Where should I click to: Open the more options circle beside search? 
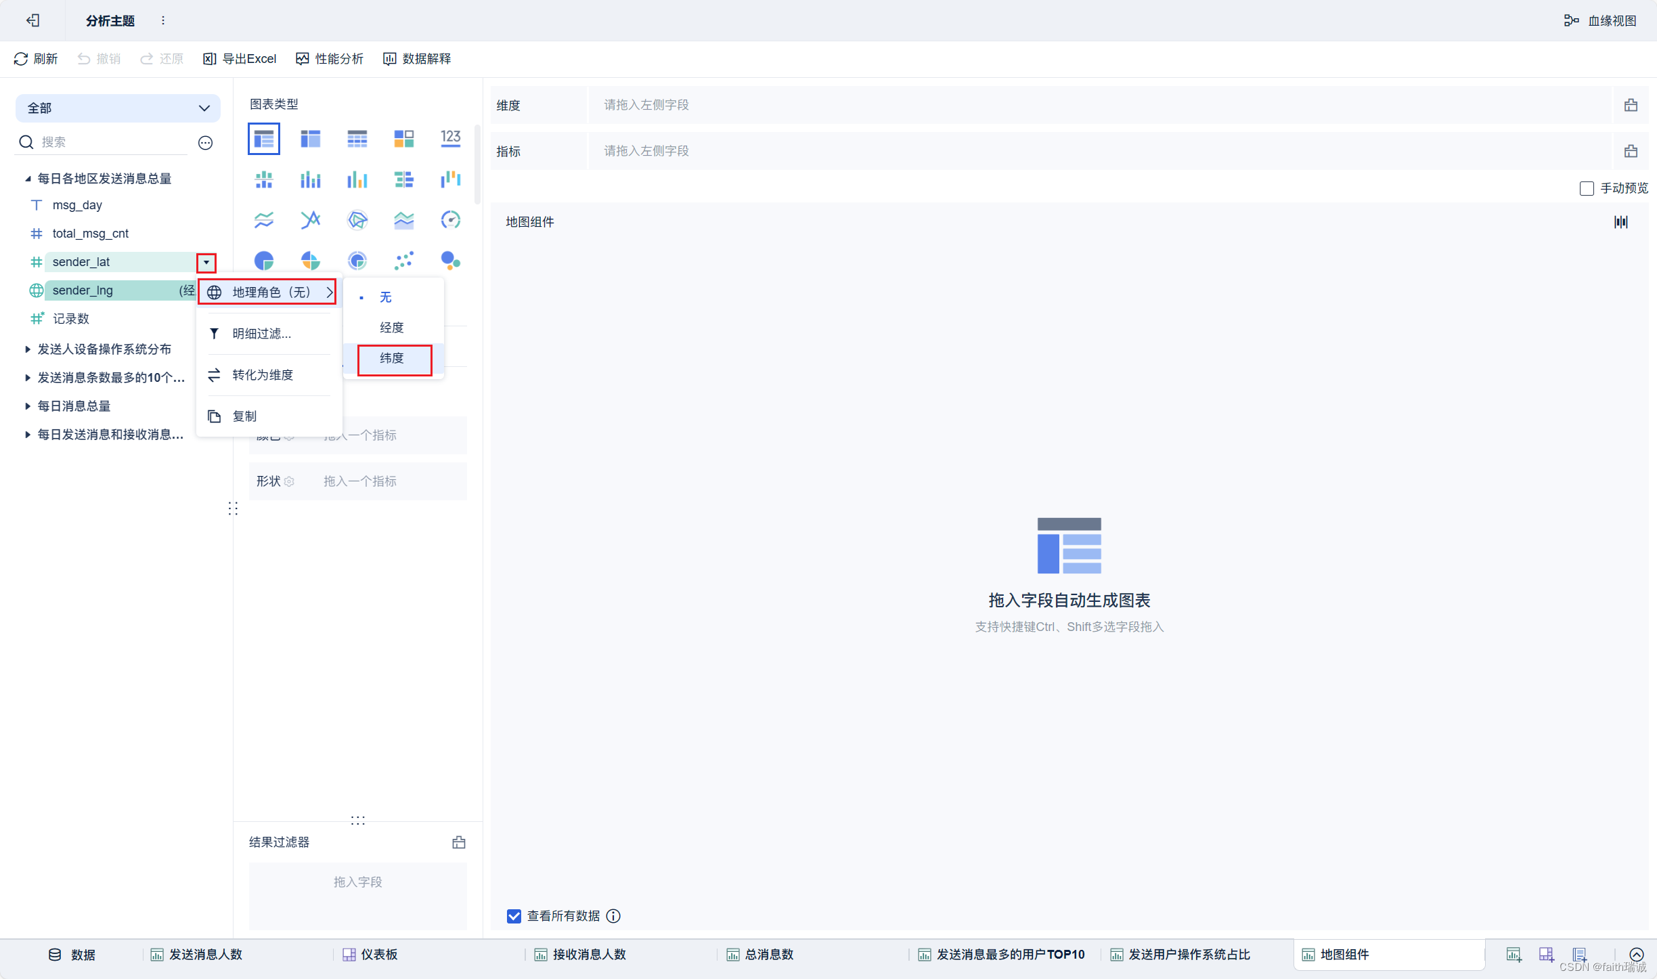coord(206,143)
